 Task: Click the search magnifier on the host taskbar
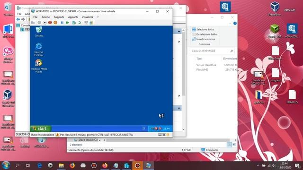pyautogui.click(x=18, y=165)
